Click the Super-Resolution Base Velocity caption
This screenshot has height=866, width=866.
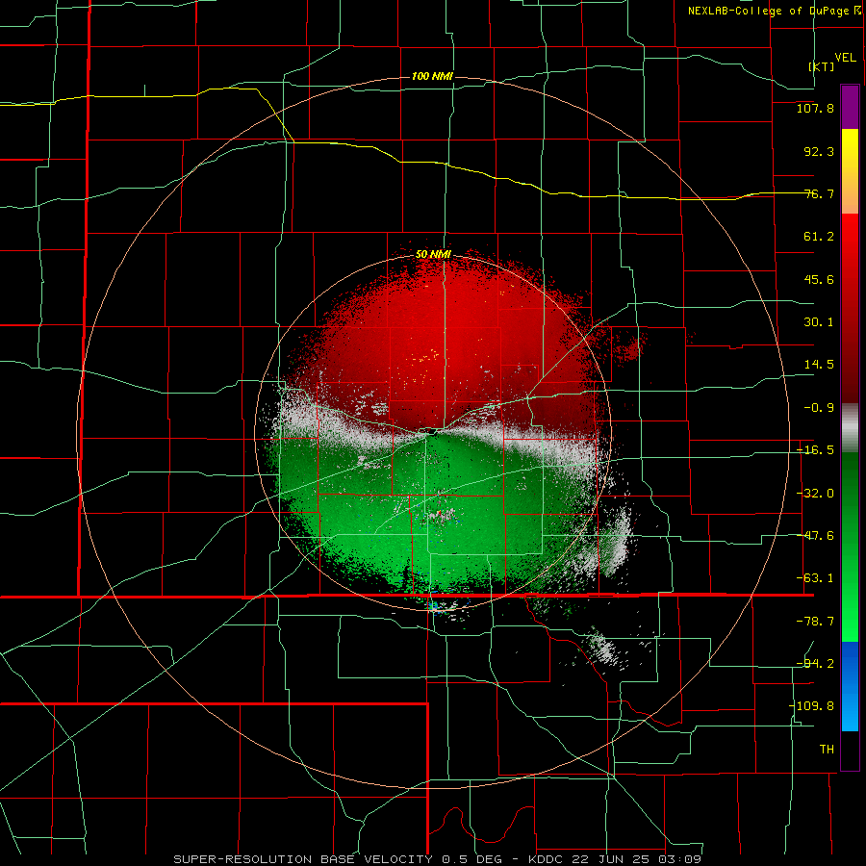point(438,859)
